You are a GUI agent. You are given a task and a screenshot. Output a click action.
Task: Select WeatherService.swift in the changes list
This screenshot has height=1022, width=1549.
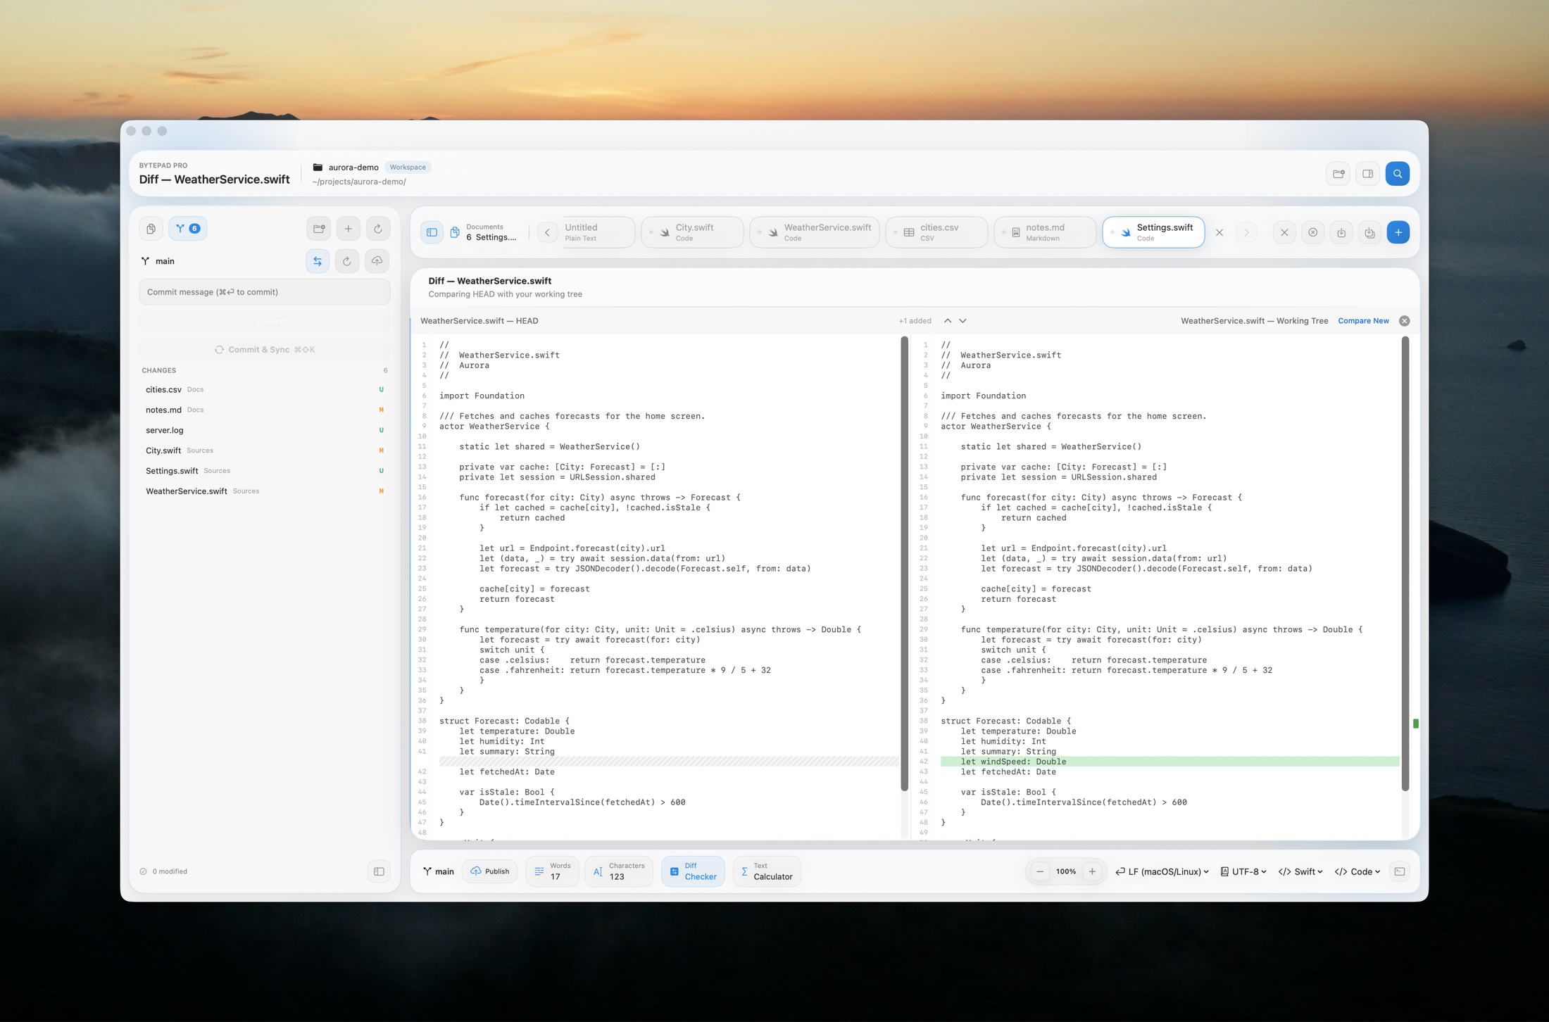(x=265, y=491)
